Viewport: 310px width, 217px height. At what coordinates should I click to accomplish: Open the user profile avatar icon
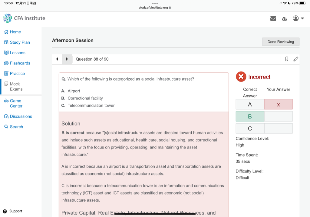(x=295, y=18)
